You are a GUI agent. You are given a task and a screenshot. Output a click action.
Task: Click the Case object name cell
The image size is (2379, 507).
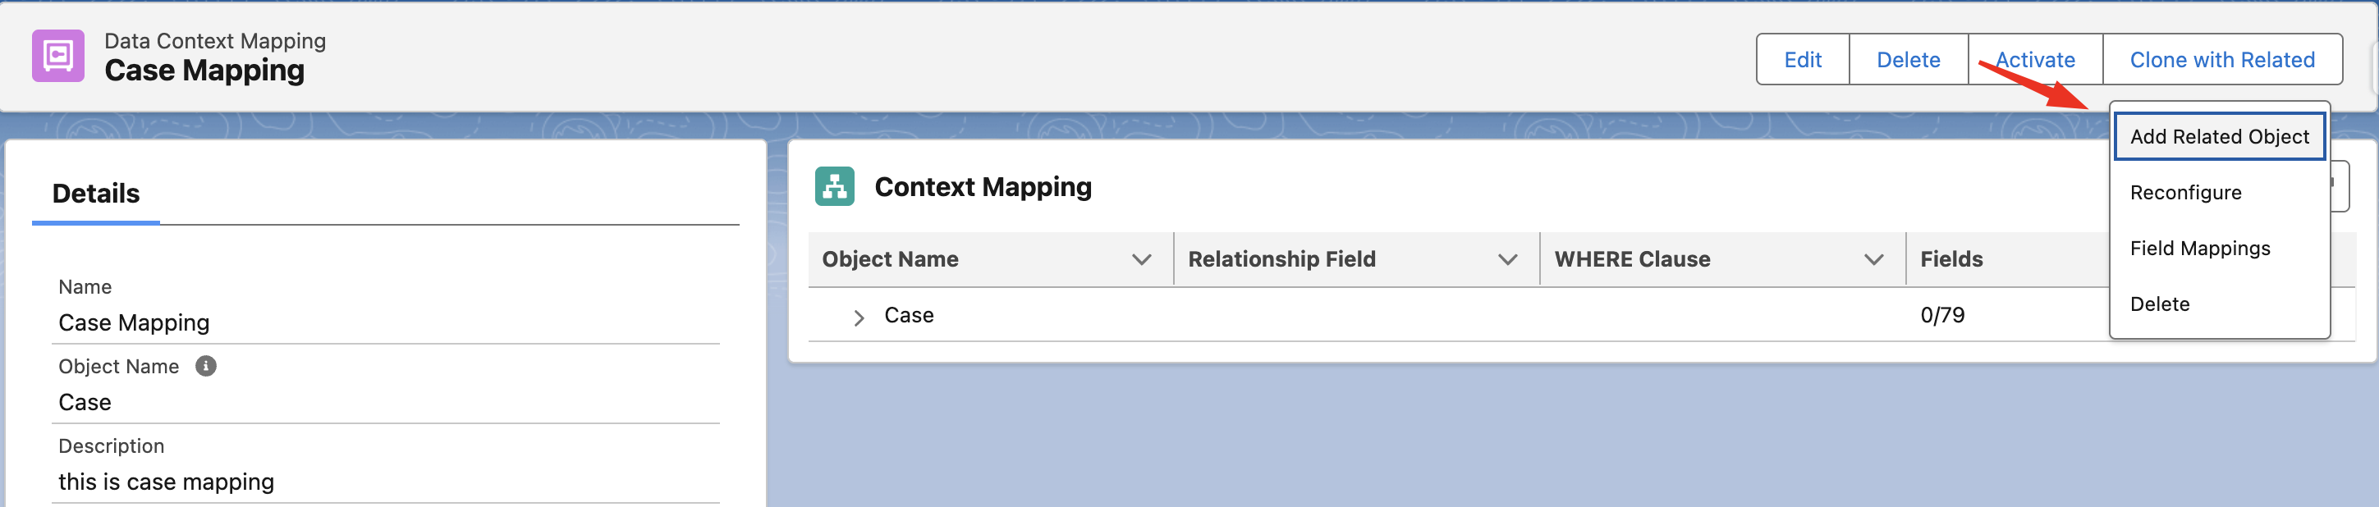pos(909,316)
